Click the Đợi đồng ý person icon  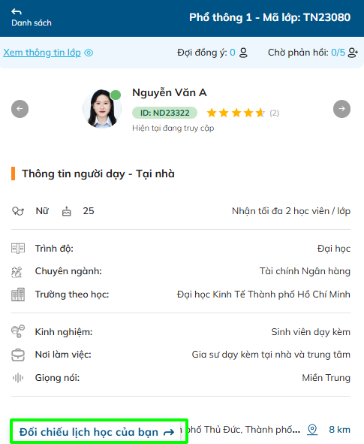click(x=243, y=53)
